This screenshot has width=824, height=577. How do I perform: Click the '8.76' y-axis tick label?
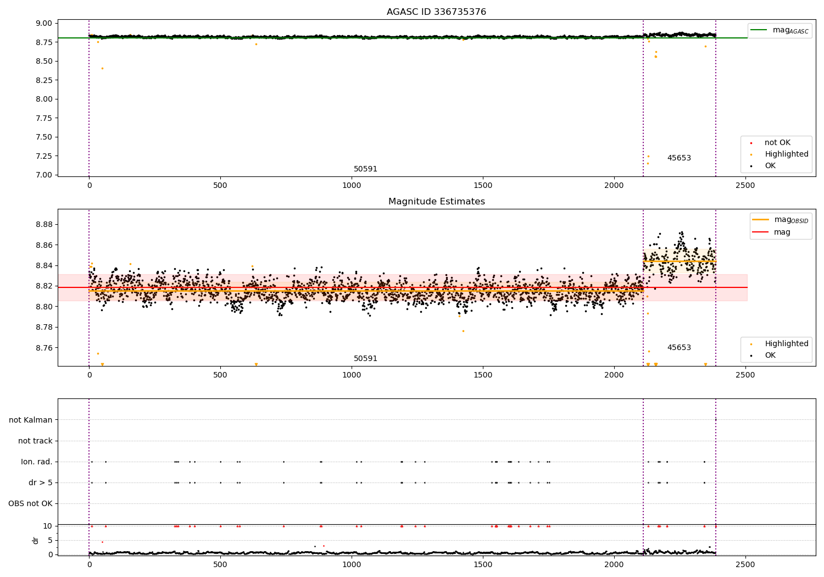[44, 348]
